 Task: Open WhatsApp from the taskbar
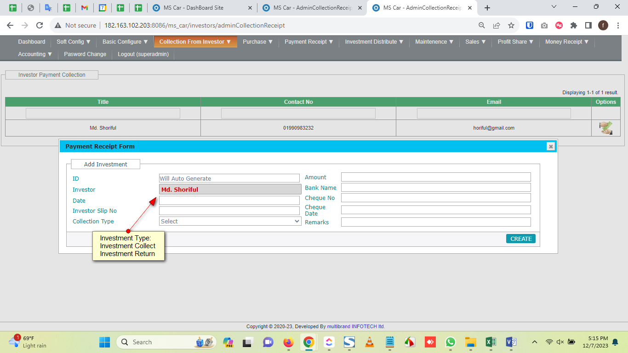(450, 342)
